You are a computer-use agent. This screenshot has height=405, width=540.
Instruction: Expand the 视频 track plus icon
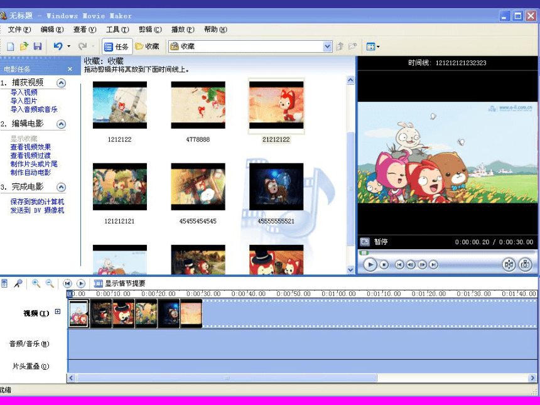tap(58, 311)
